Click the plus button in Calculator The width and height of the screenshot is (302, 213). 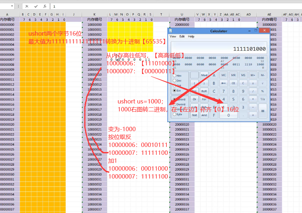tap(253, 115)
